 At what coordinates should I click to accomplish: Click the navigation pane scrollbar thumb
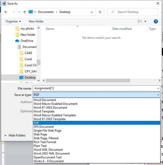point(39,62)
